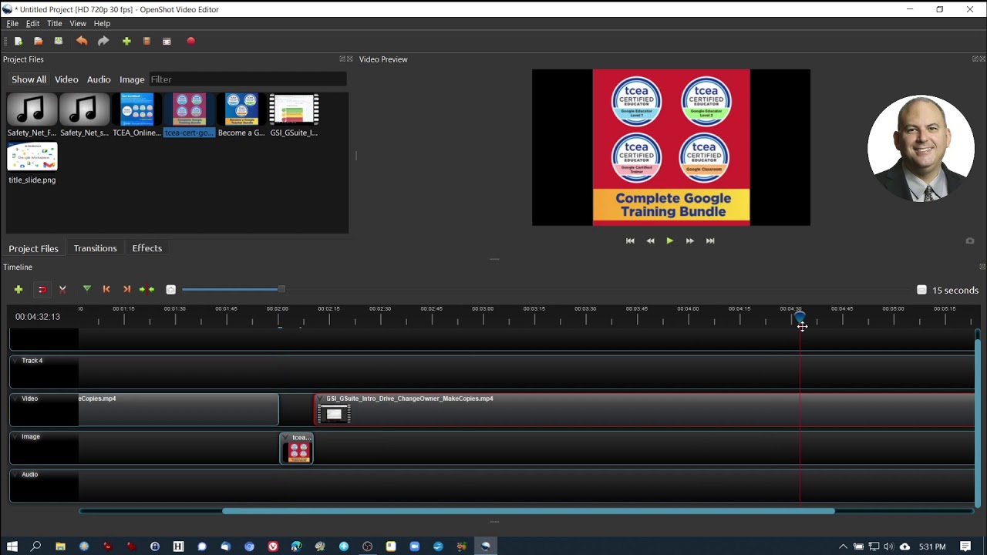This screenshot has height=555, width=987.
Task: Jump to start of video preview
Action: tap(630, 240)
